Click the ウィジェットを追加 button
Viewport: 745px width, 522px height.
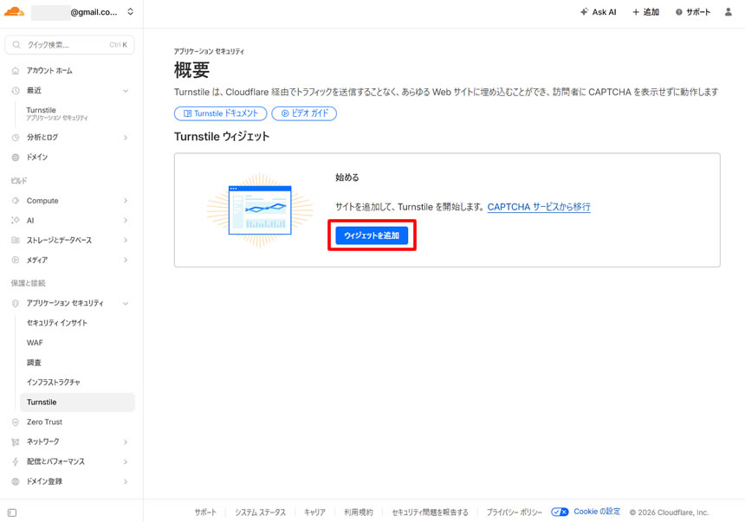point(372,235)
